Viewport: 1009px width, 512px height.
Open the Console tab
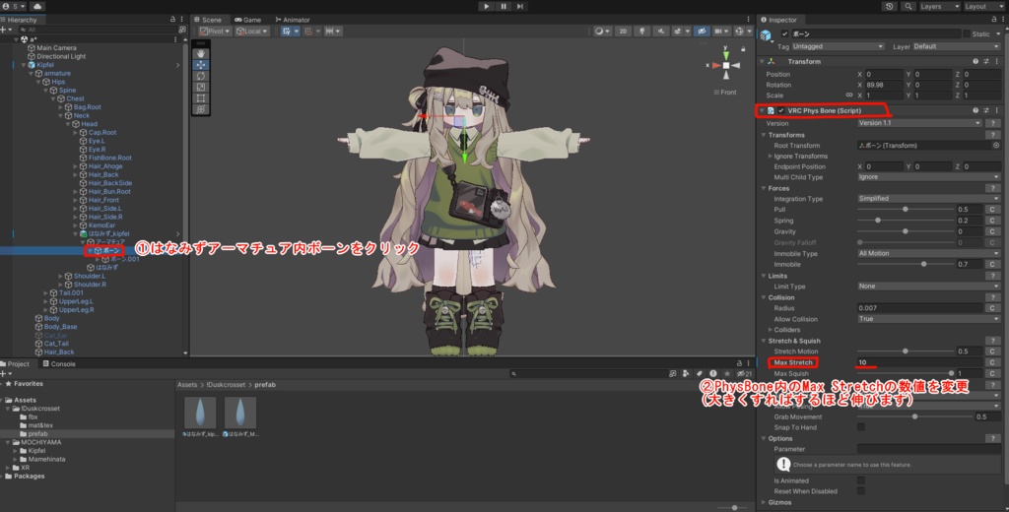58,364
